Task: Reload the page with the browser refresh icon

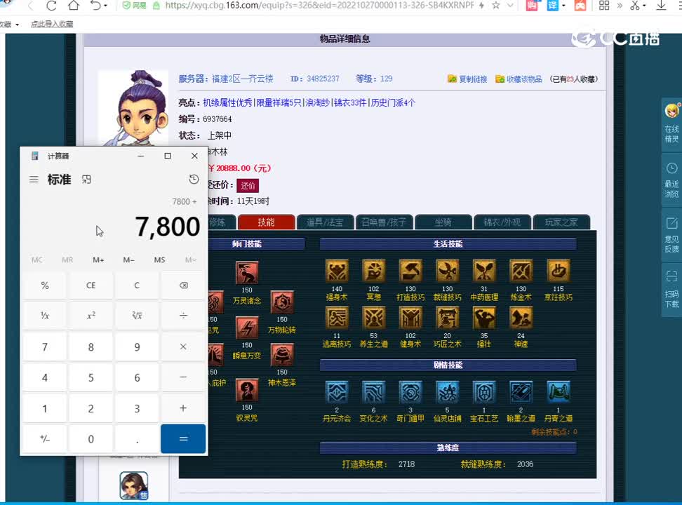Action: (51, 6)
